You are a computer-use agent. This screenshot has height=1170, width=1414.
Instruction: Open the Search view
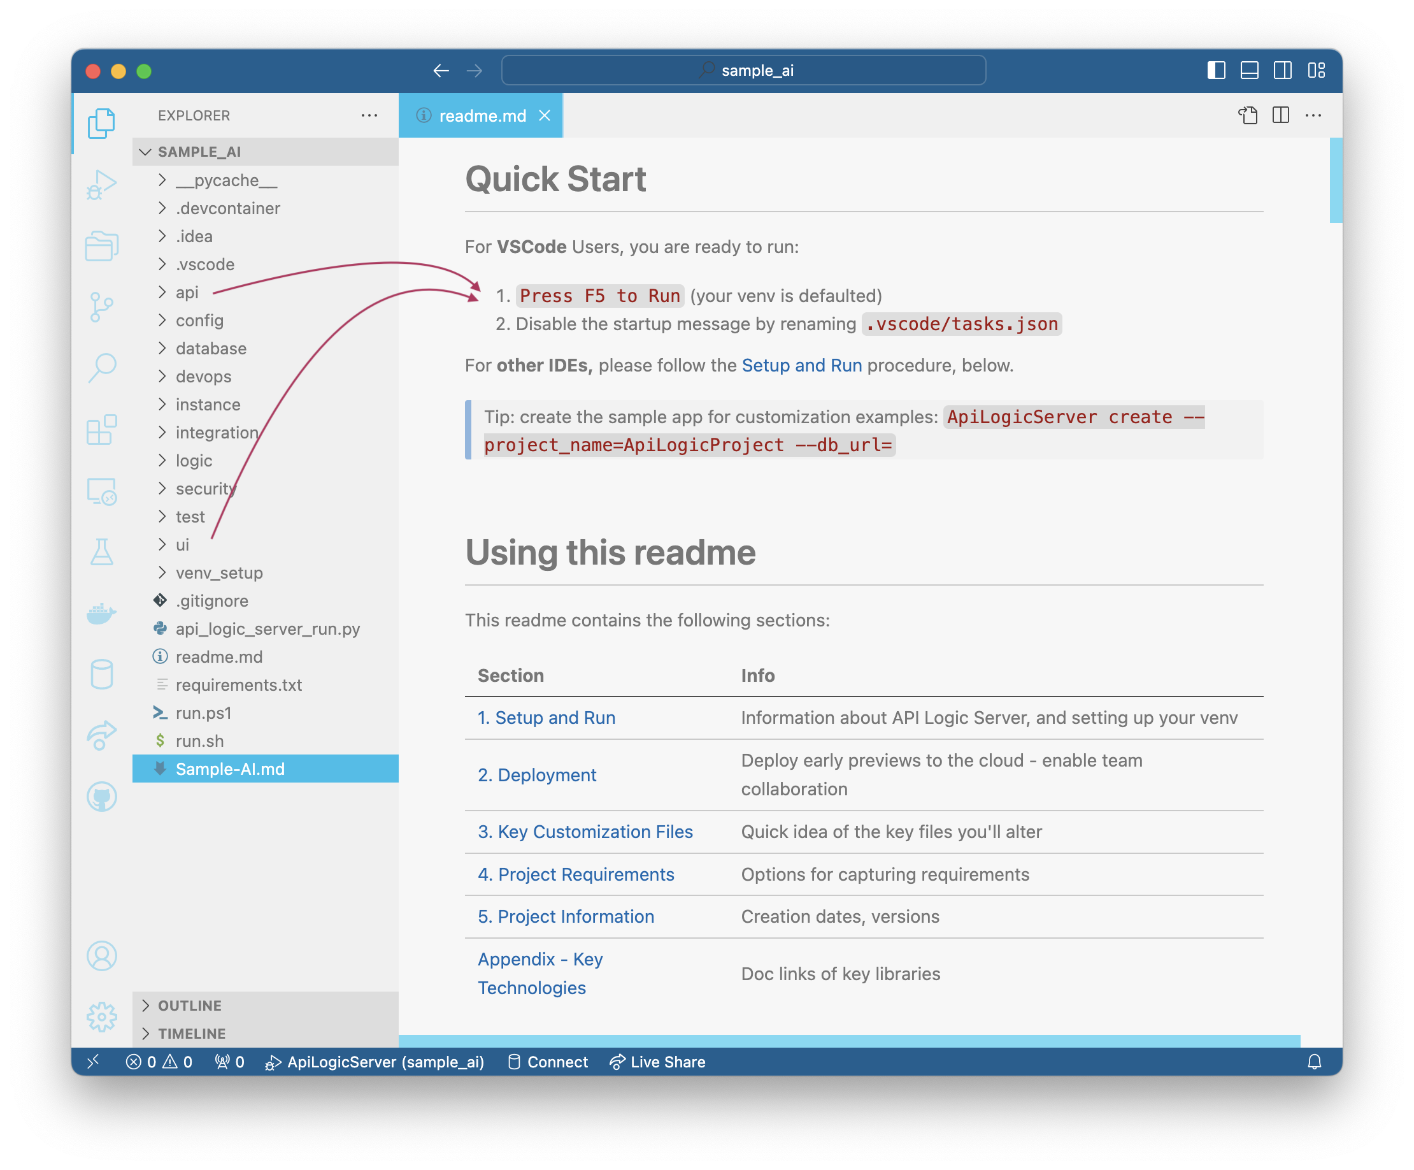(102, 367)
